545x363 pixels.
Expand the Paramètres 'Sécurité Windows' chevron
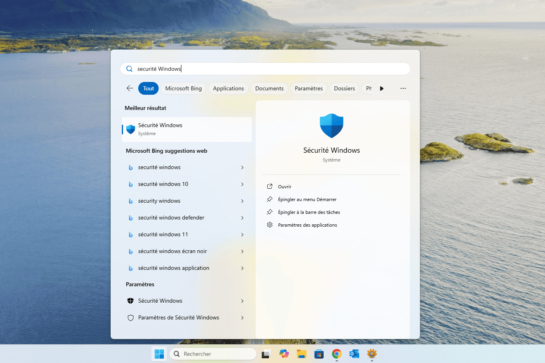point(242,301)
